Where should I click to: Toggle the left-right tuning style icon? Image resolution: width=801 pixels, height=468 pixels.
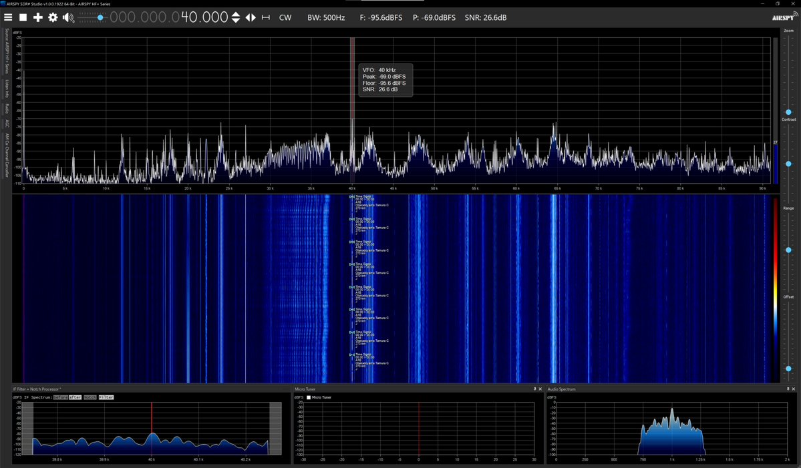(251, 17)
